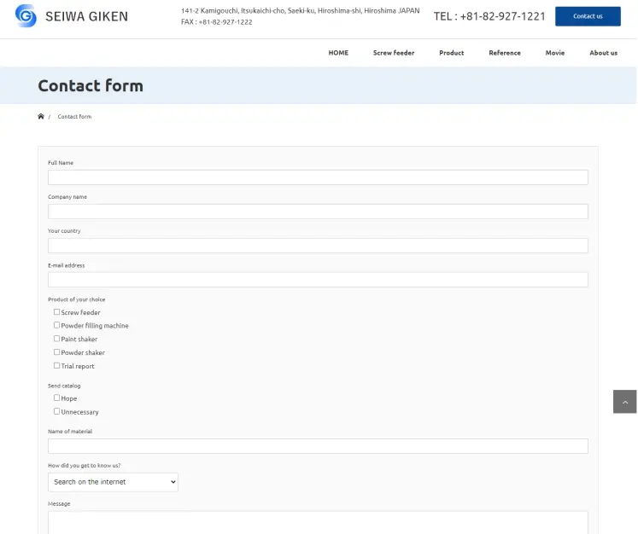
Task: Check the Powder filling machine option
Action: (x=56, y=325)
